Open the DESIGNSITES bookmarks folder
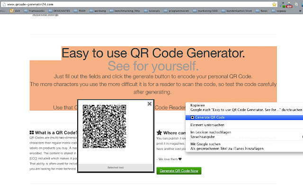303x189 pixels. tap(59, 11)
